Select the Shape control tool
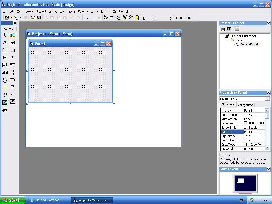Viewport: 272px width, 204px height. [x=5, y=95]
